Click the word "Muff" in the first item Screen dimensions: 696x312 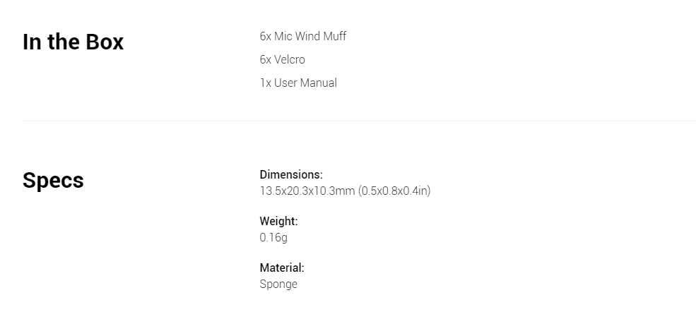point(335,36)
